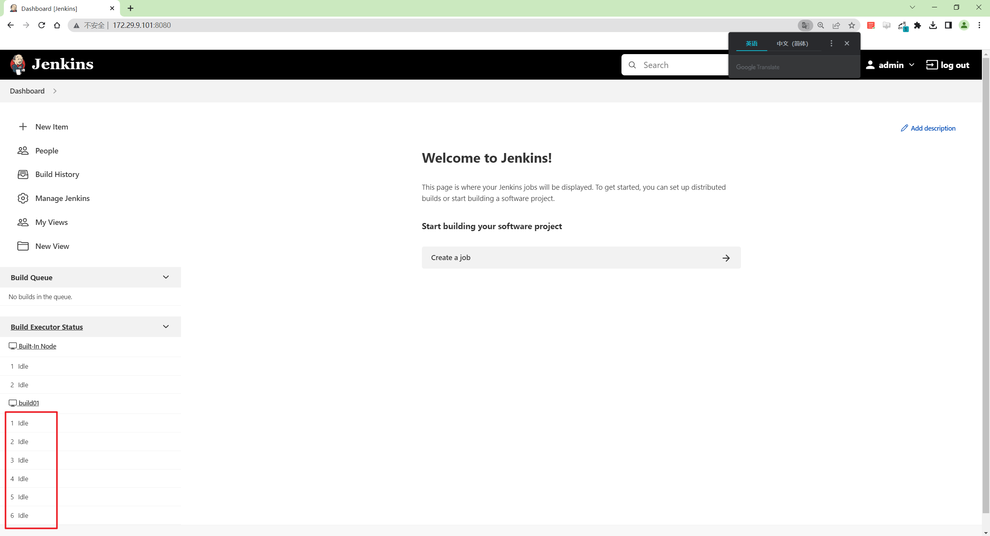Viewport: 990px width, 536px height.
Task: Bookmark this page with star icon
Action: pos(852,26)
